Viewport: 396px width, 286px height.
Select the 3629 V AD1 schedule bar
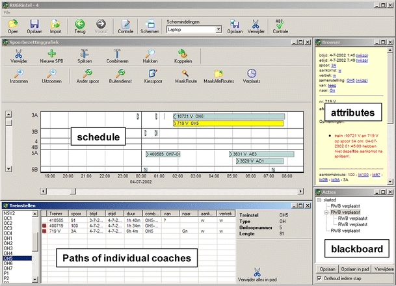point(260,161)
